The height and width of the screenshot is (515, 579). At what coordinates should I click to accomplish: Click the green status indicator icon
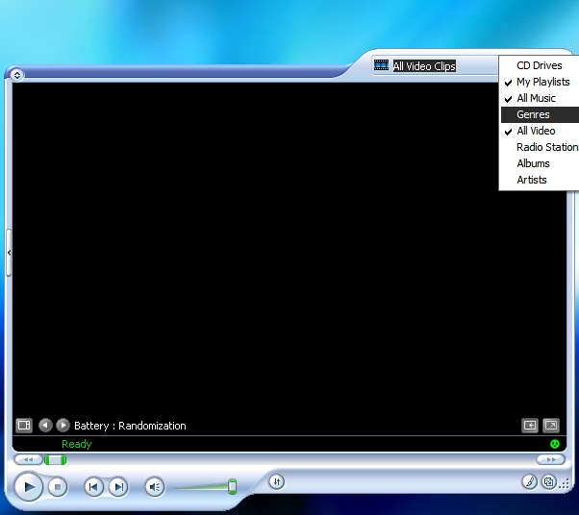[x=555, y=444]
